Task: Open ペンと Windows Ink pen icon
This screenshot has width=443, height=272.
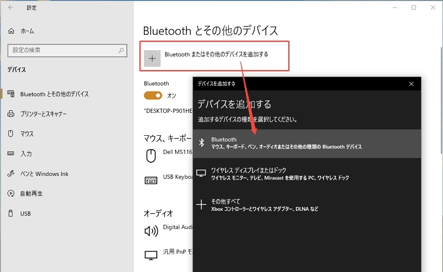Action: click(x=11, y=173)
